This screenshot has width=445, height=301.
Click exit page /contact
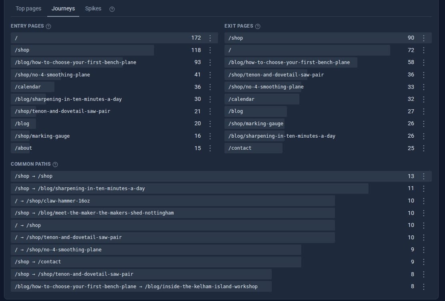click(x=328, y=148)
